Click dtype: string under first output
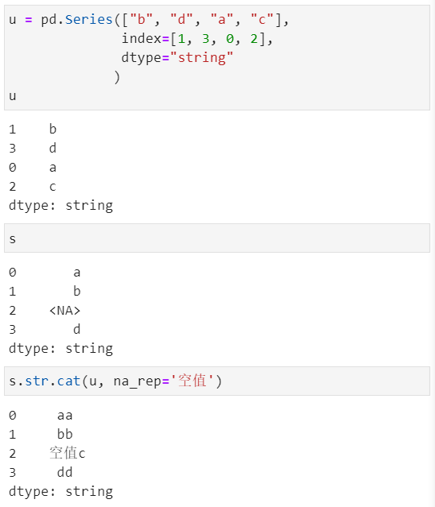435x507 pixels. pos(61,206)
